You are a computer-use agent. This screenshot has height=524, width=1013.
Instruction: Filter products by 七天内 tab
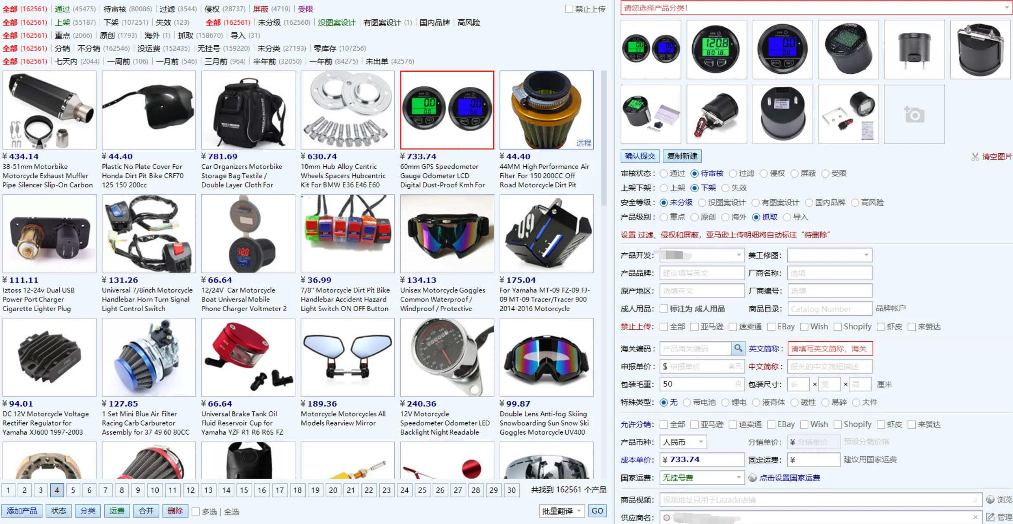66,61
